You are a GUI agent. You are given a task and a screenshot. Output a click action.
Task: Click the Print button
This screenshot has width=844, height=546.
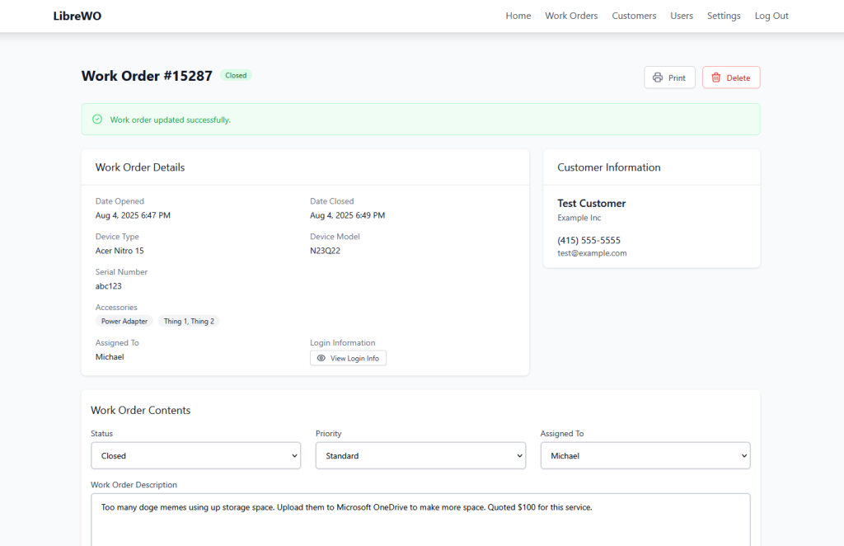tap(669, 77)
